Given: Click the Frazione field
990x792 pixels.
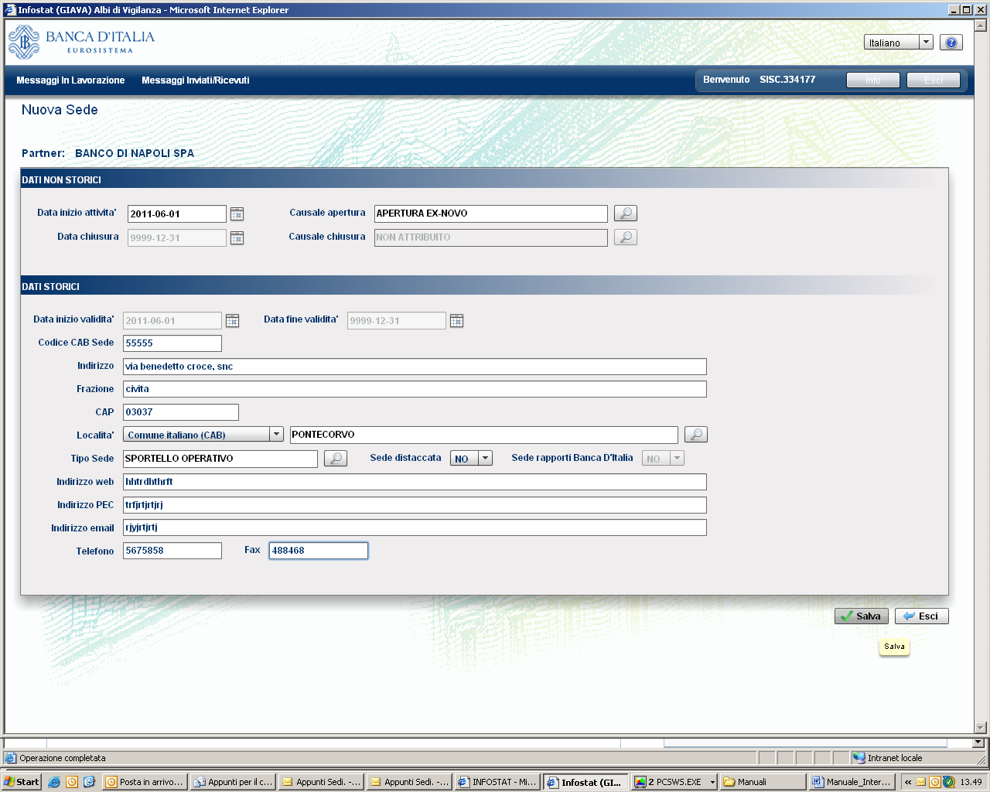Looking at the screenshot, I should point(415,389).
